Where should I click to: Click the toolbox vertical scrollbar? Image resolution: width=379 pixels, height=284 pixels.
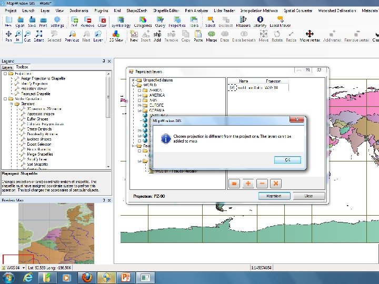click(x=108, y=97)
